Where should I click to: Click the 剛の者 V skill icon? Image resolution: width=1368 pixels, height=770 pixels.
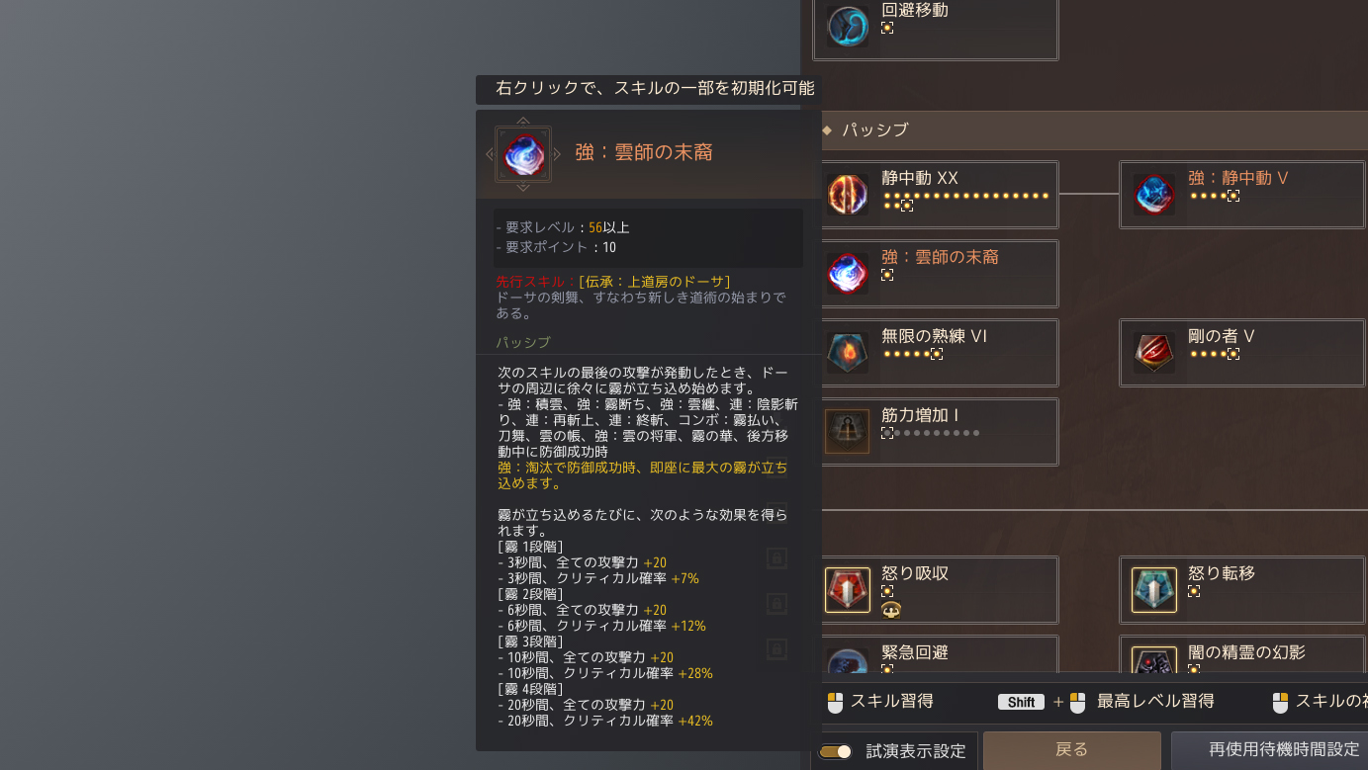[1154, 353]
